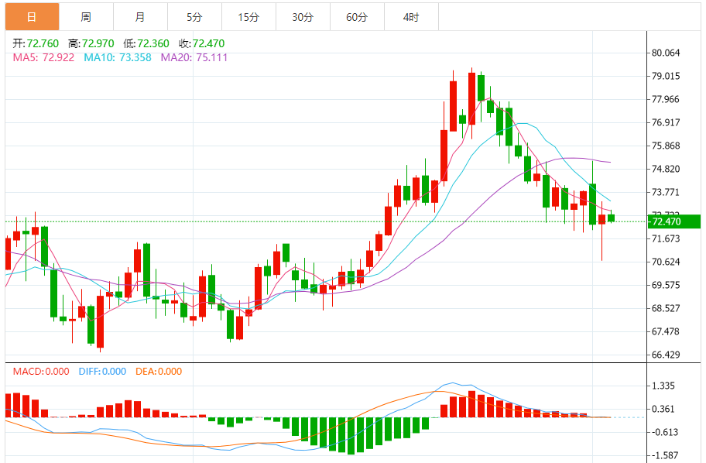Open the 5分 five-minute chart tab
Screen dimensions: 706x463
point(194,17)
